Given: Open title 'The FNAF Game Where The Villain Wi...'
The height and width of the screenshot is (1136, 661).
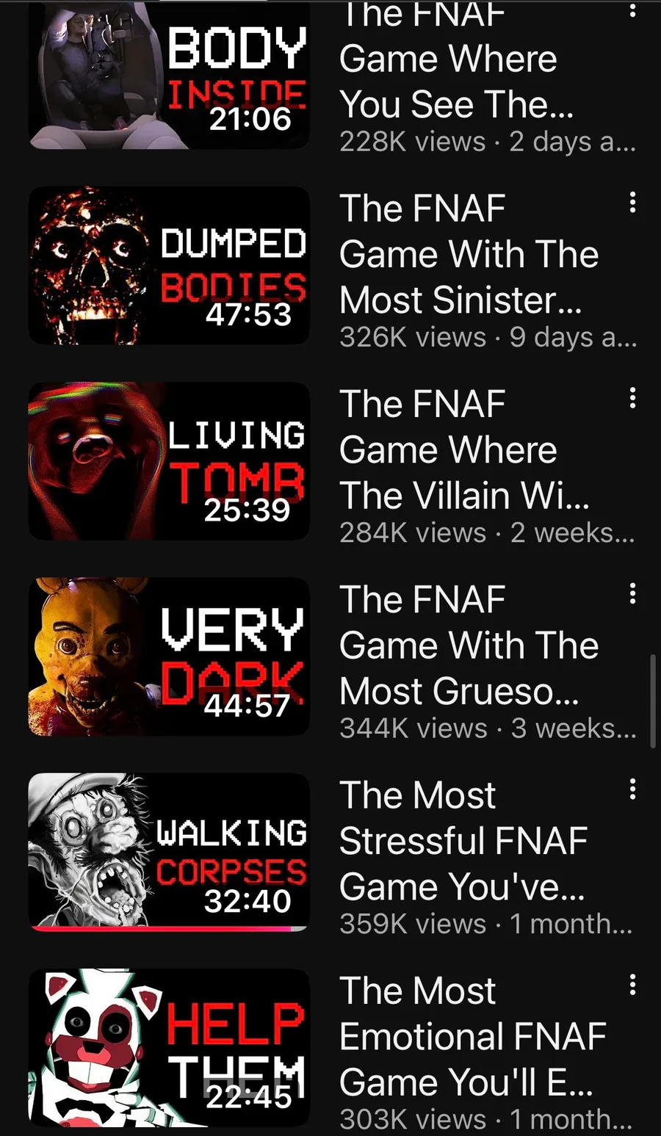Looking at the screenshot, I should pyautogui.click(x=464, y=449).
